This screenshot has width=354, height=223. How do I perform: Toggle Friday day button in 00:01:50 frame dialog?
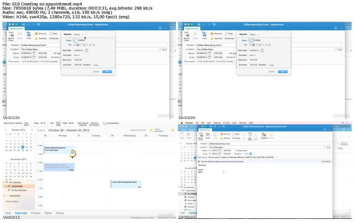coord(91,45)
